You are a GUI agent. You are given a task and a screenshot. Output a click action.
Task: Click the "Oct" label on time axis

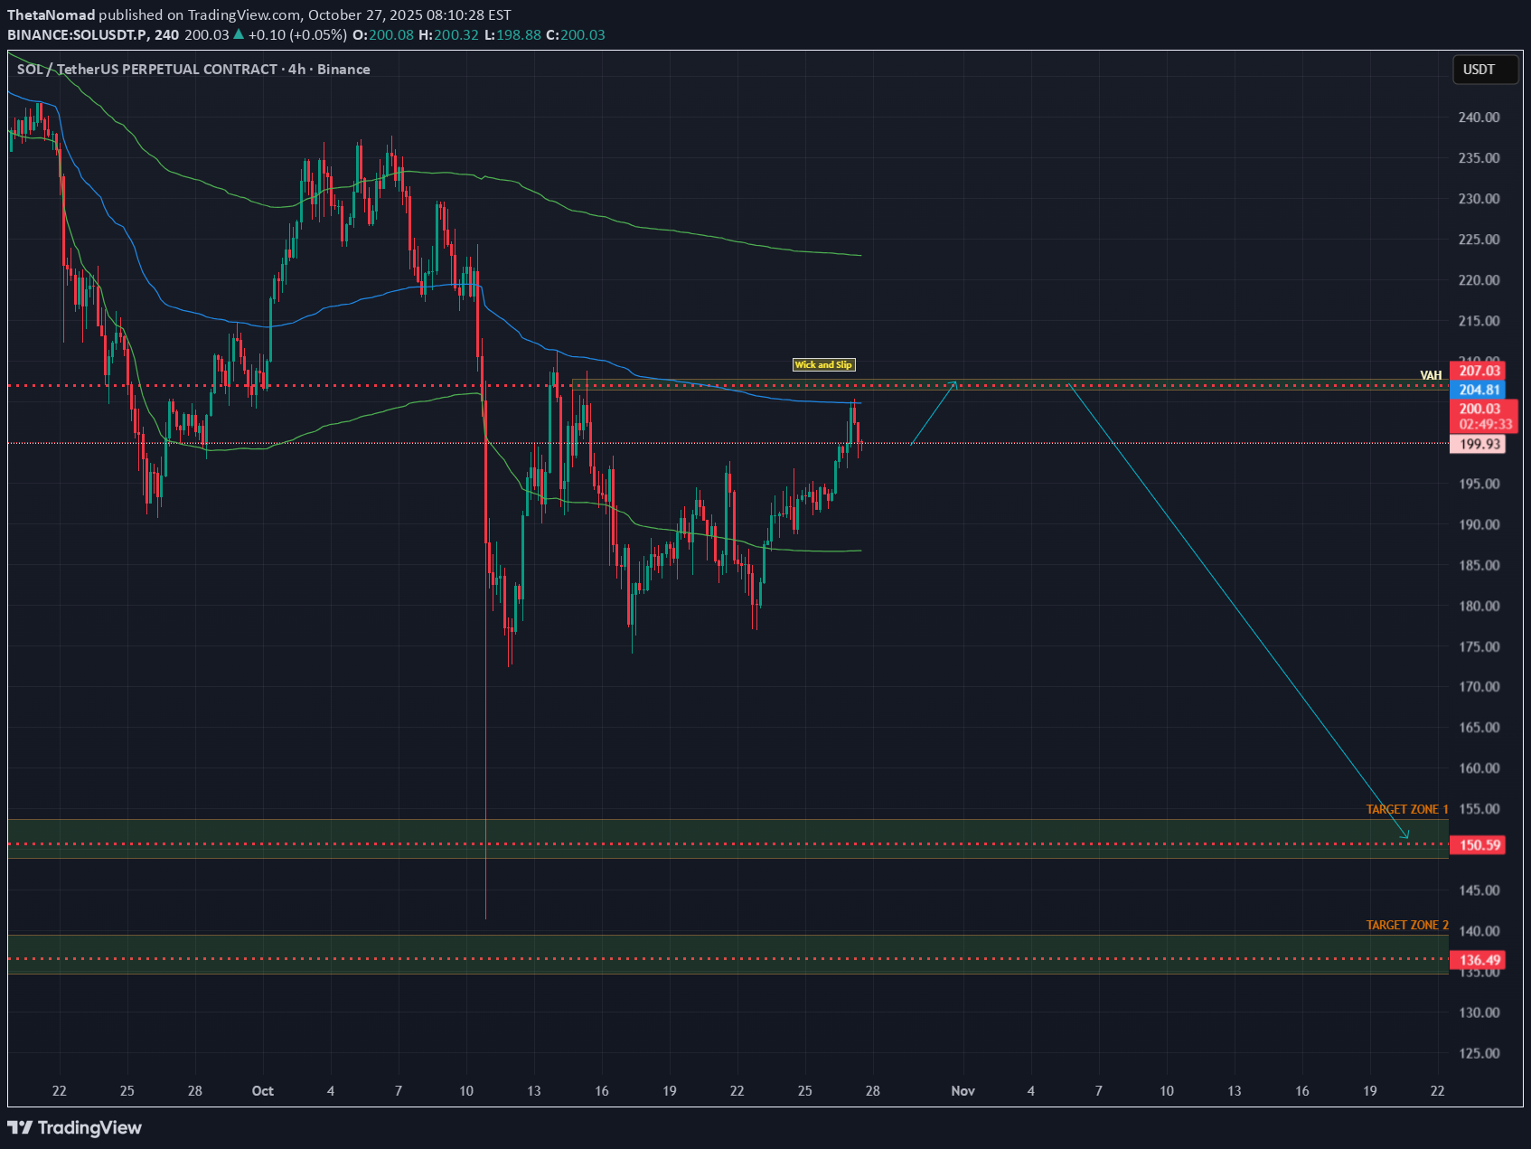[262, 1091]
